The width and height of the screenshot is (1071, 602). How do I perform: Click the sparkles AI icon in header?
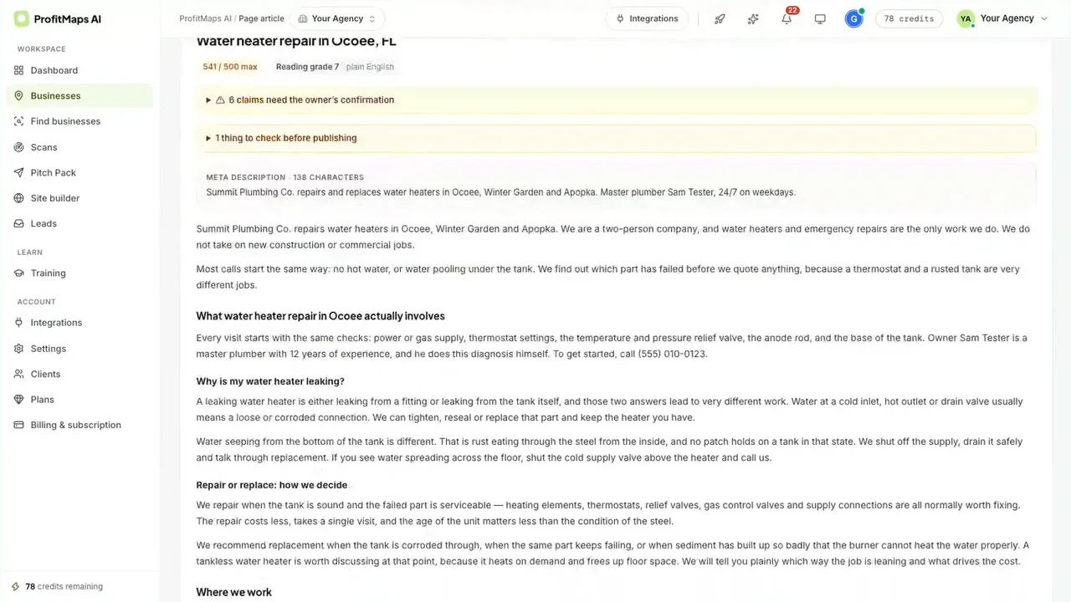click(x=753, y=18)
